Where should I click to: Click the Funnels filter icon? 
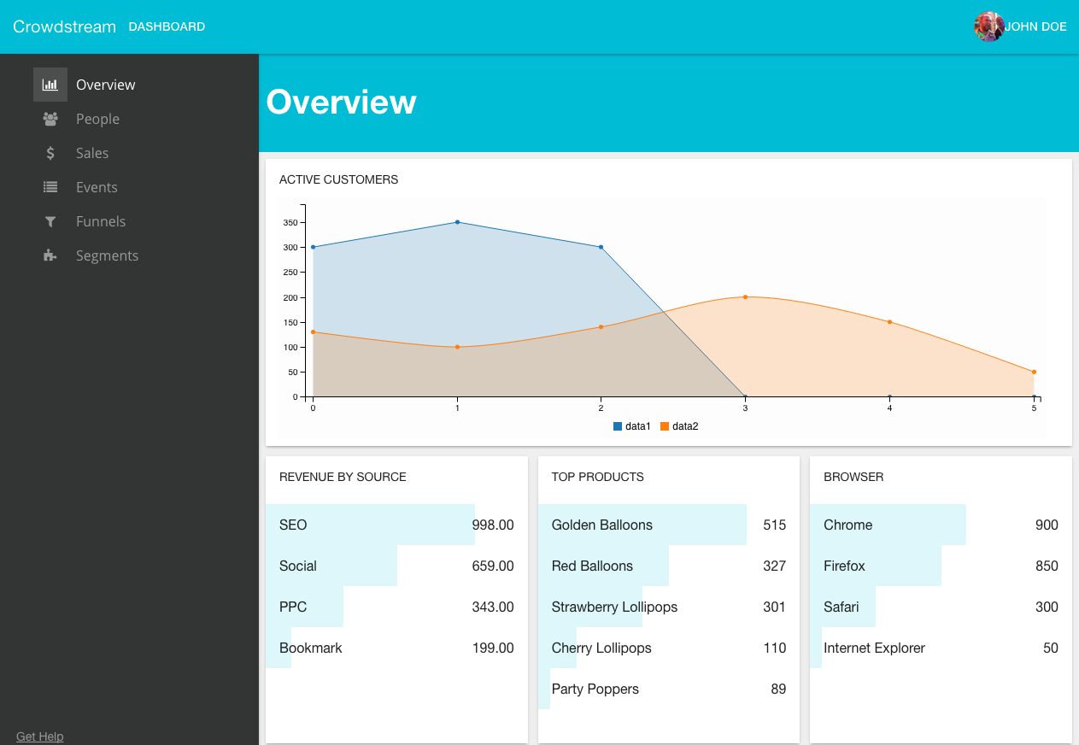(50, 221)
